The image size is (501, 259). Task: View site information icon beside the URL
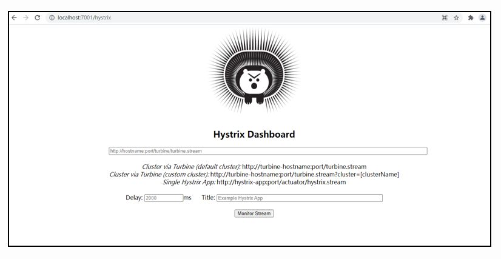click(x=52, y=18)
